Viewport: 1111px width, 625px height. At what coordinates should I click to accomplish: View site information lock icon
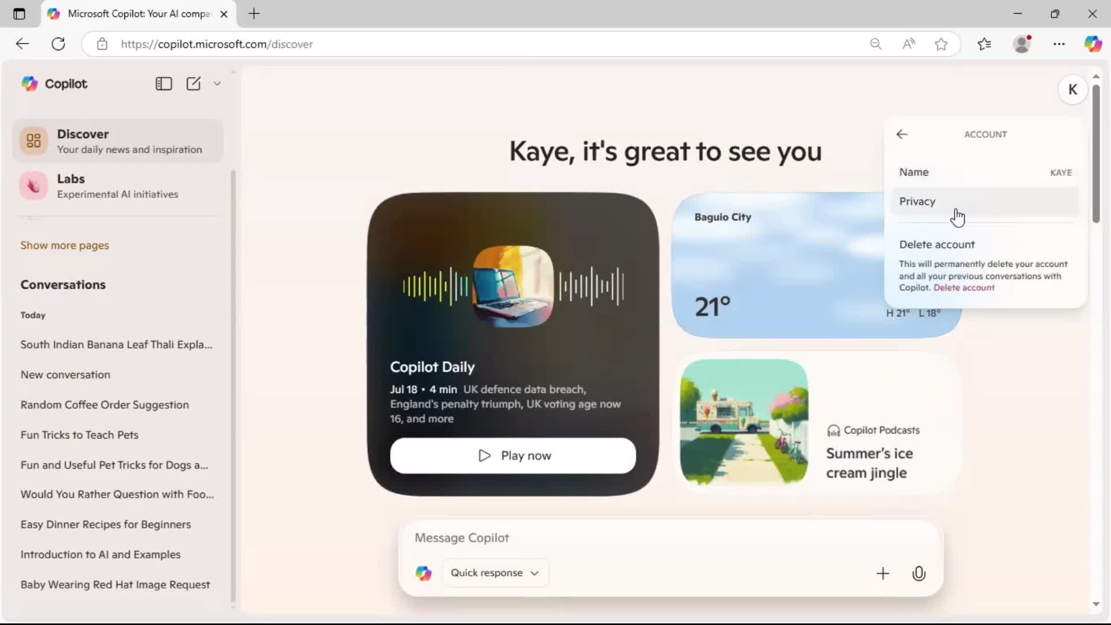pos(102,44)
